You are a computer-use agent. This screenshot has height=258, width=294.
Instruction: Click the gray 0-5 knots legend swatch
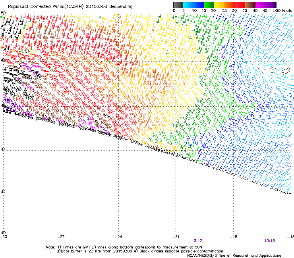pyautogui.click(x=178, y=5)
